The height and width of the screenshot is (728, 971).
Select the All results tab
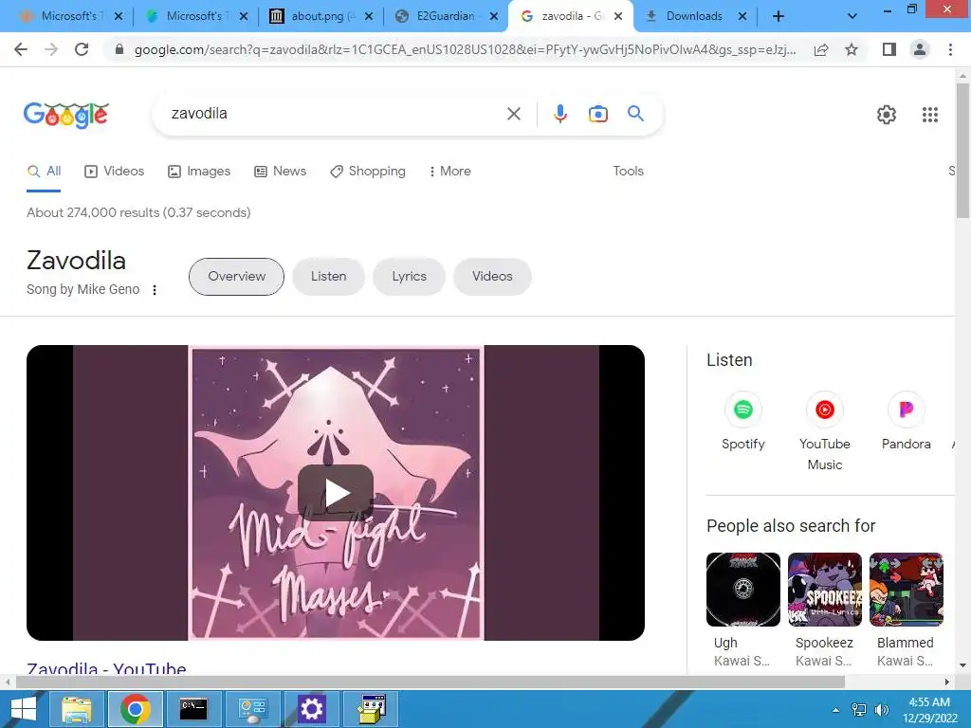click(44, 171)
